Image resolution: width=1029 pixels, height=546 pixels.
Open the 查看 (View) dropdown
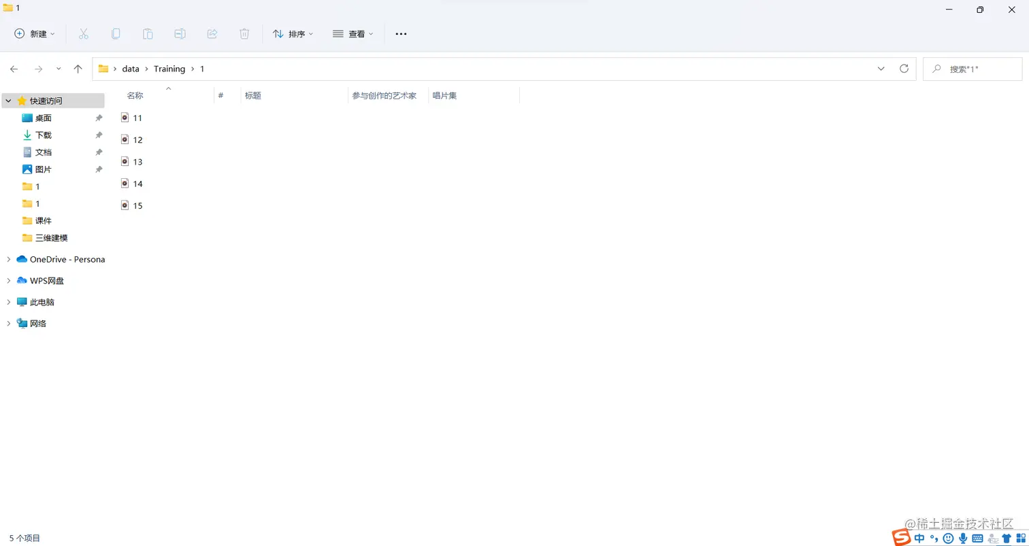(353, 33)
